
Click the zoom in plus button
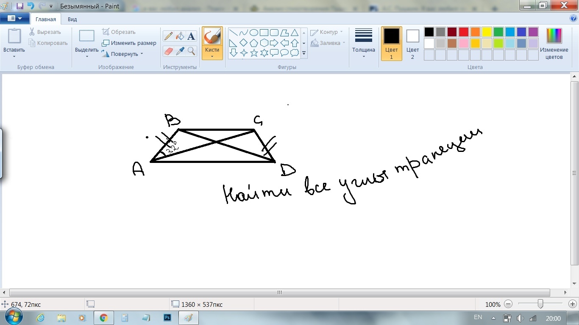pos(572,304)
